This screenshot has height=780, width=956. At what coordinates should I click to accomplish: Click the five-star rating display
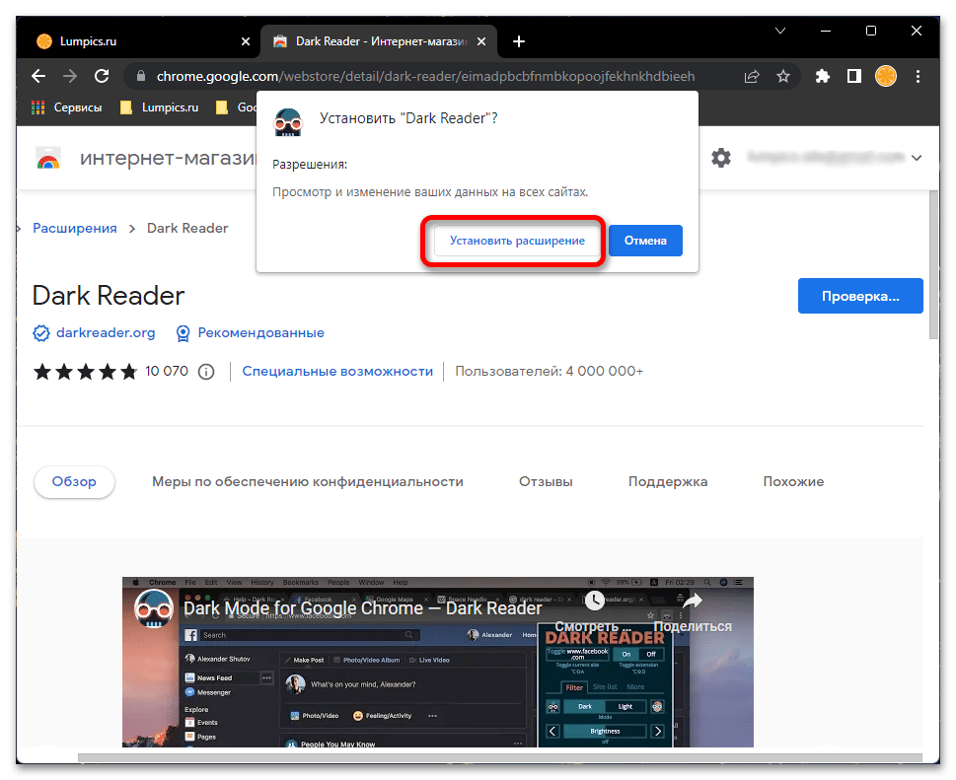point(86,371)
